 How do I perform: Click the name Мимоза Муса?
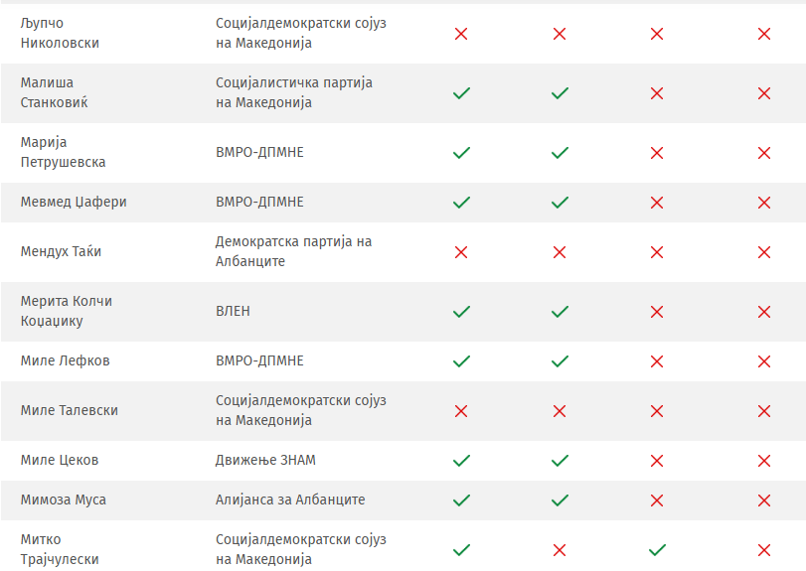[64, 500]
